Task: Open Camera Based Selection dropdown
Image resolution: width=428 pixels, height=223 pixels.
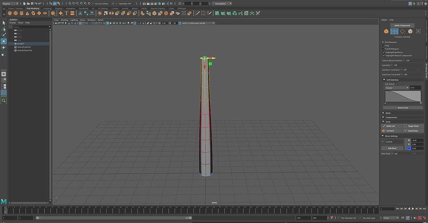Action: (404, 60)
